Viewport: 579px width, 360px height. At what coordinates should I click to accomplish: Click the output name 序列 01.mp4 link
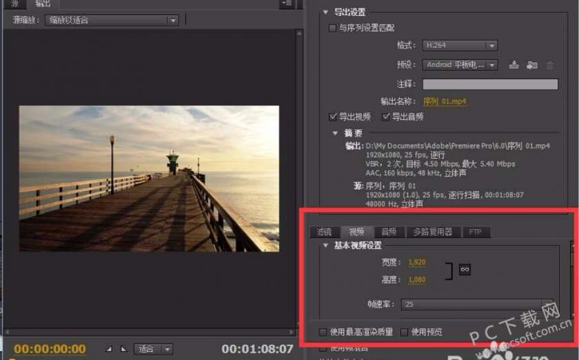pyautogui.click(x=445, y=101)
